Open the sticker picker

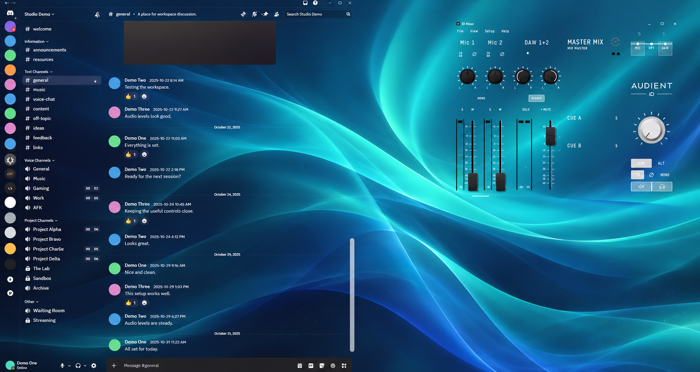tap(322, 365)
